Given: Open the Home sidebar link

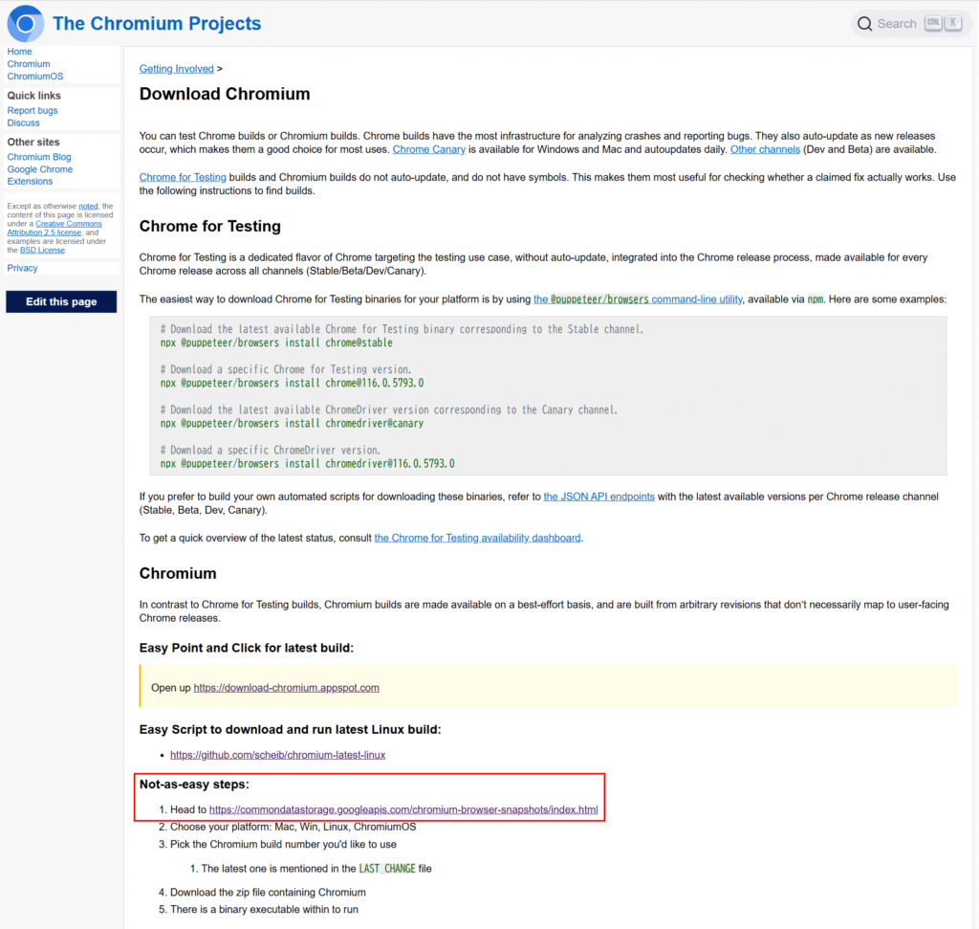Looking at the screenshot, I should [x=19, y=52].
